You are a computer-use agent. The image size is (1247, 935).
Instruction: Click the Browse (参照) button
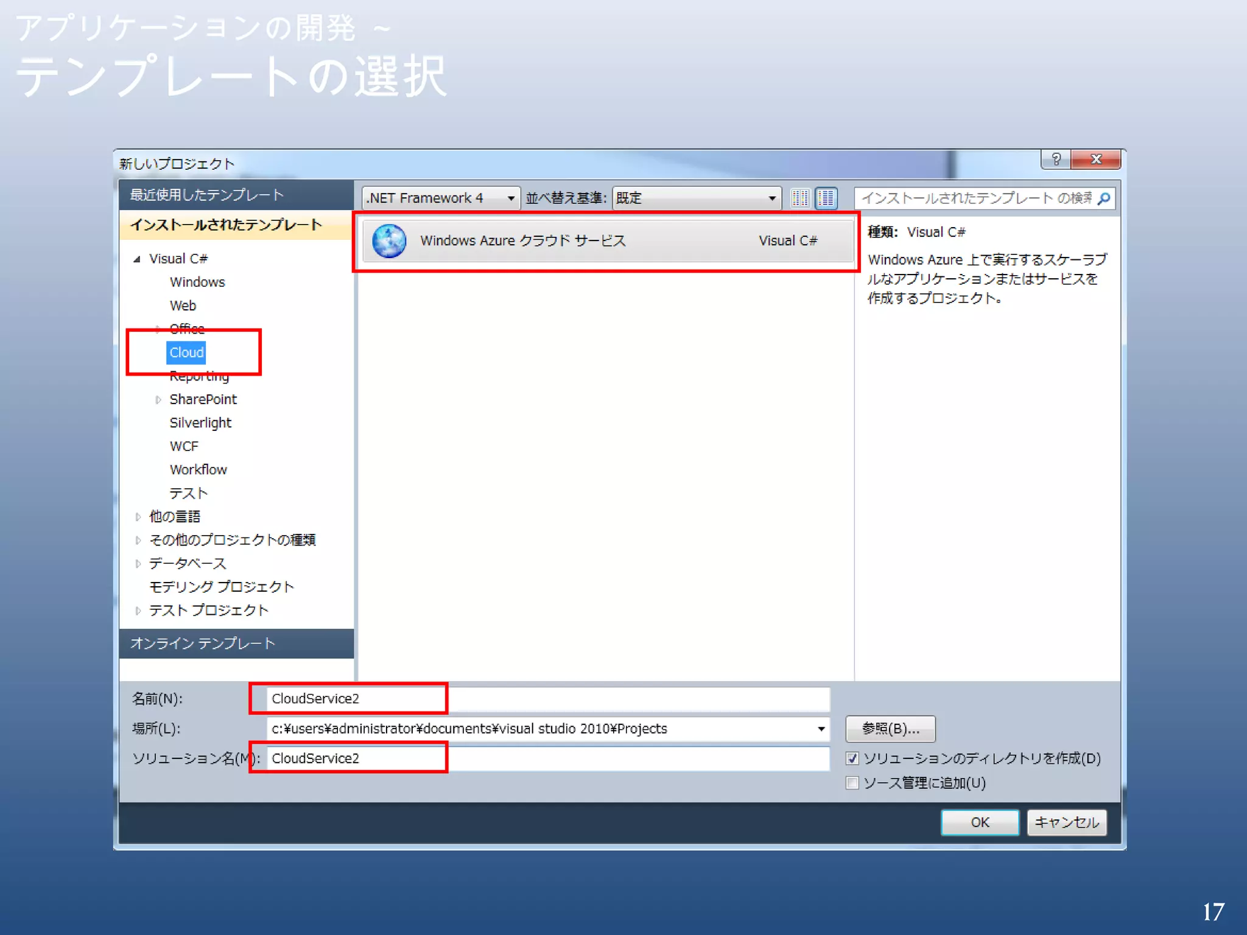890,729
